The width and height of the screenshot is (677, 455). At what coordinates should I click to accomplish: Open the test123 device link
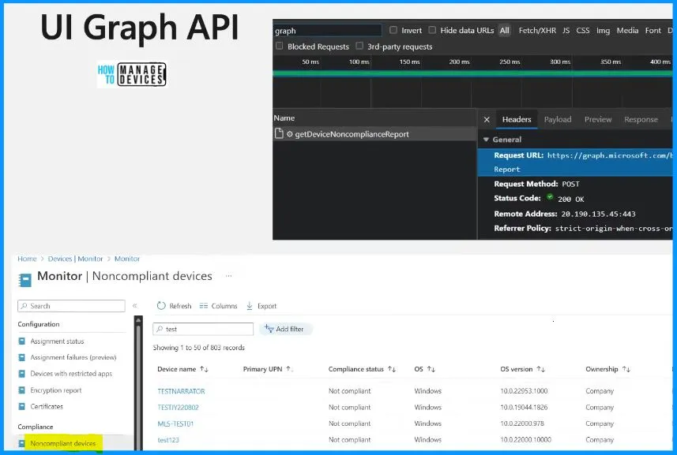point(168,440)
